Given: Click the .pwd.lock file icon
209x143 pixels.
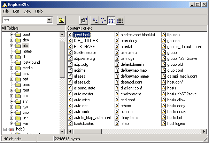Looking at the screenshot, I should [70, 35].
